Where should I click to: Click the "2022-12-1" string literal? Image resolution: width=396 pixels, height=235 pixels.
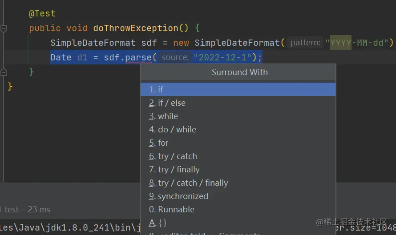pos(222,58)
